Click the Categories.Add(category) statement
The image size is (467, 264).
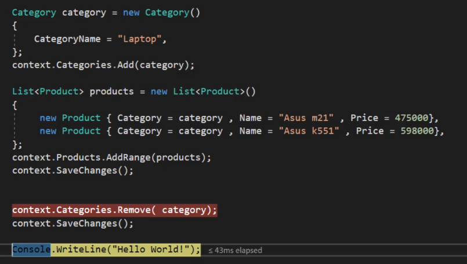[103, 65]
